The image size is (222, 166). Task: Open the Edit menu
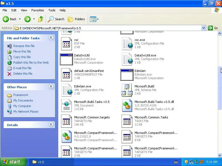(14, 10)
